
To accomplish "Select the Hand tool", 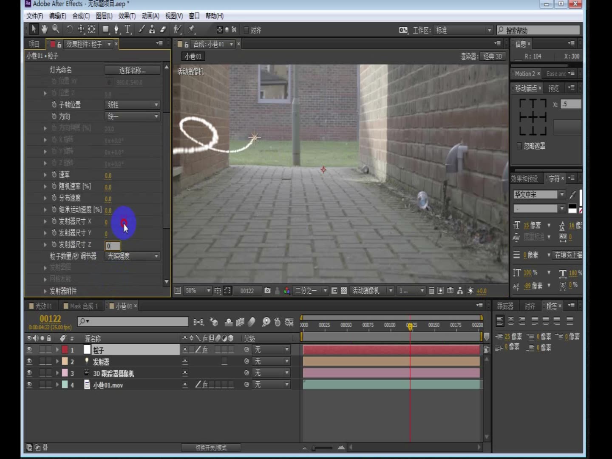I will 44,29.
